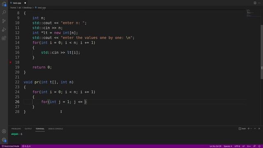Click 'void pr(int t[], int n)' on line 22

point(48,82)
